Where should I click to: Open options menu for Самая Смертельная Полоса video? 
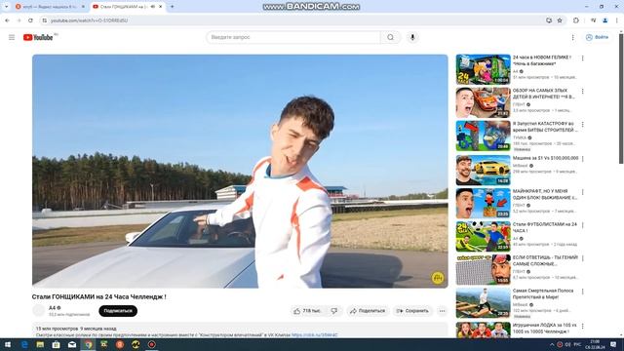coord(583,292)
